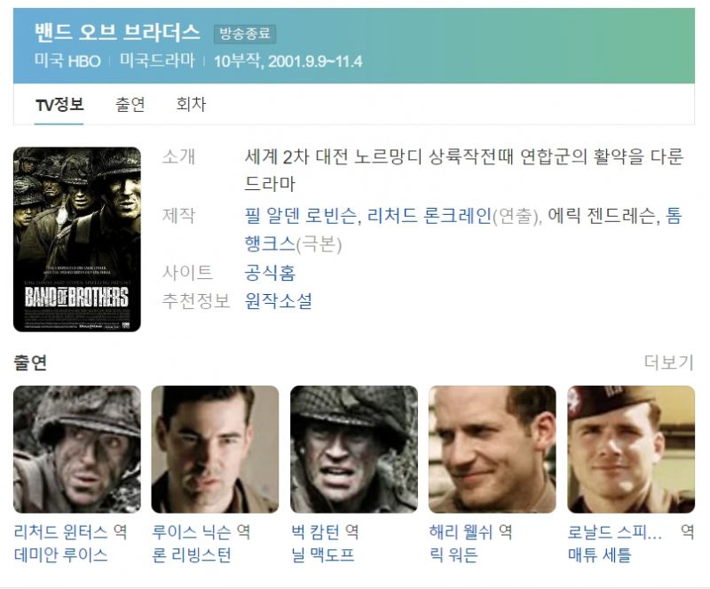Viewport: 710px width, 589px height.
Task: Open actor link 데미안 루이스
Action: coord(60,555)
